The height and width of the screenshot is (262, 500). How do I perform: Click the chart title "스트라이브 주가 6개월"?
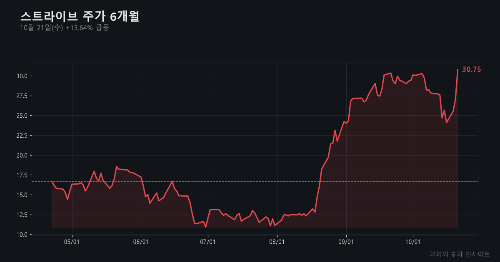pos(80,16)
